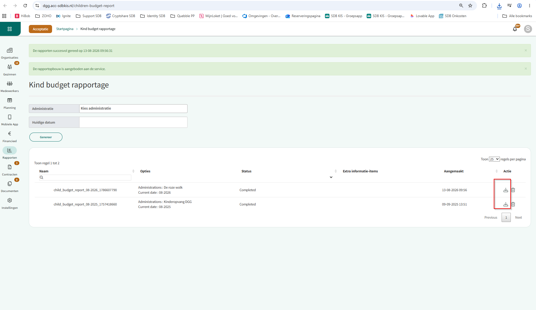Image resolution: width=536 pixels, height=310 pixels.
Task: Open the Quebble PP bookmark folder
Action: coord(182,16)
